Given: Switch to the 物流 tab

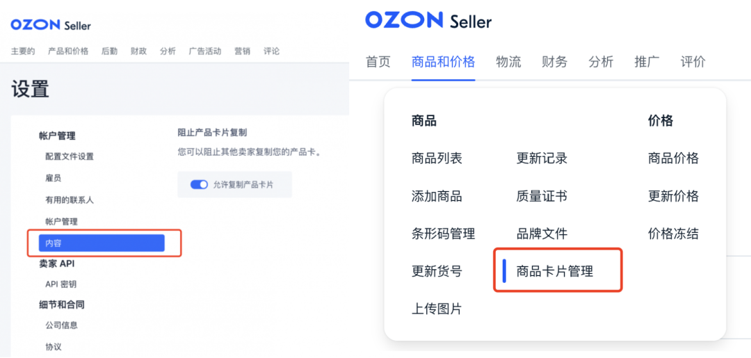Looking at the screenshot, I should [508, 62].
